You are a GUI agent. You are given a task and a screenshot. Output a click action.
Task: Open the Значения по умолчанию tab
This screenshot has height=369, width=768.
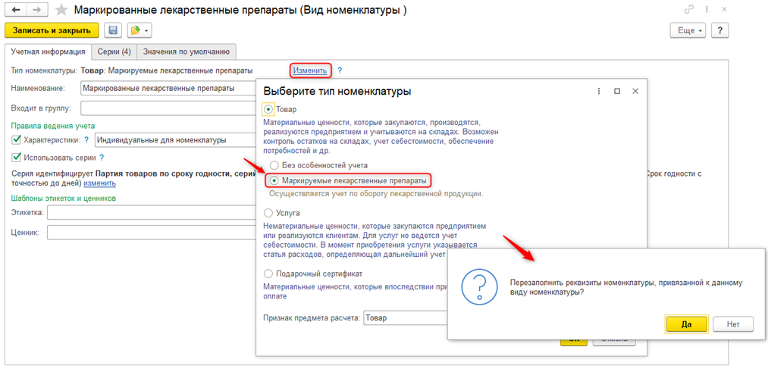(x=187, y=52)
